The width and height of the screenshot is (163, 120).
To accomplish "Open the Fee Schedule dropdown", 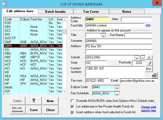I will pyautogui.click(x=117, y=93).
